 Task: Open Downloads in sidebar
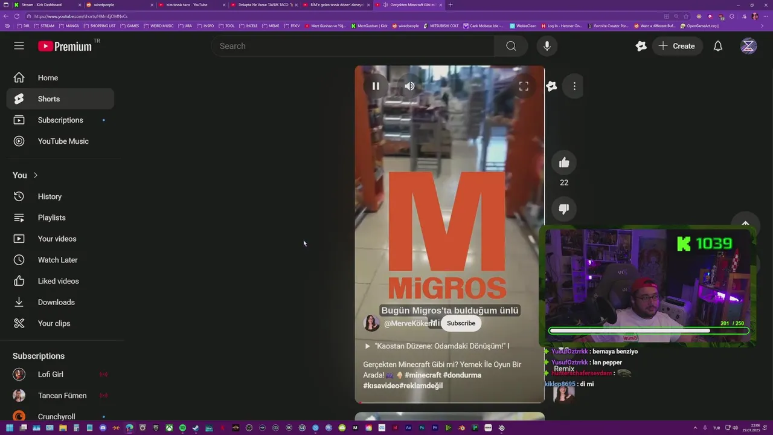coord(60,302)
